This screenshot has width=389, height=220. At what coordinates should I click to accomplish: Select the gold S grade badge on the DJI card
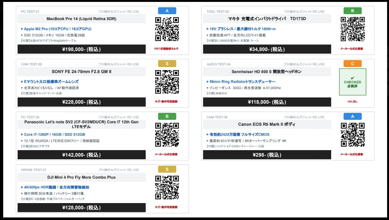(167, 169)
